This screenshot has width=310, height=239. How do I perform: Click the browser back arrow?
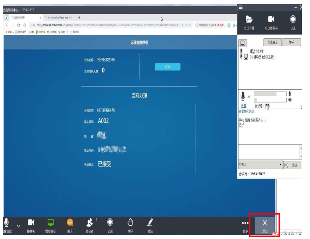click(7, 25)
